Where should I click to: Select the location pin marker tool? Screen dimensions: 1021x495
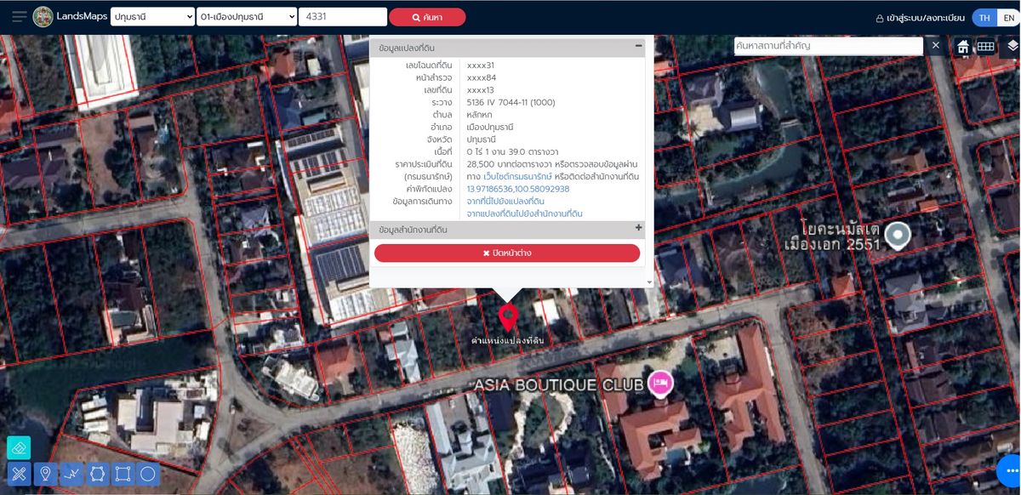tap(45, 474)
